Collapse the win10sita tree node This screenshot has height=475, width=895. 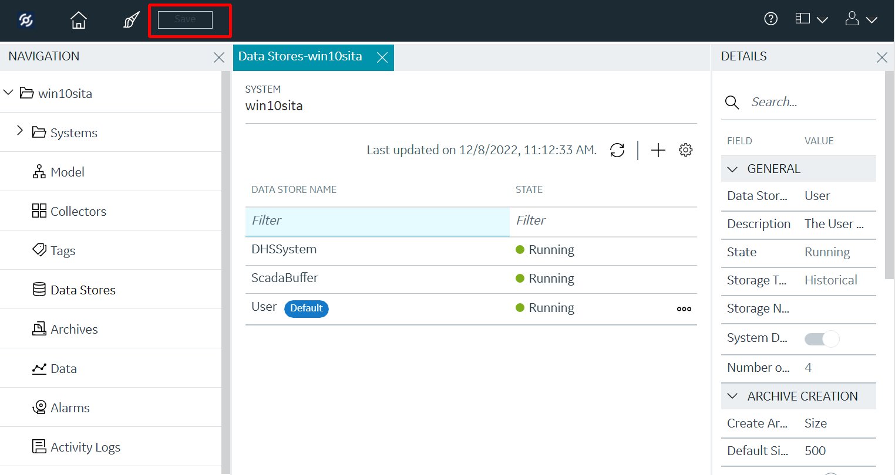coord(8,93)
